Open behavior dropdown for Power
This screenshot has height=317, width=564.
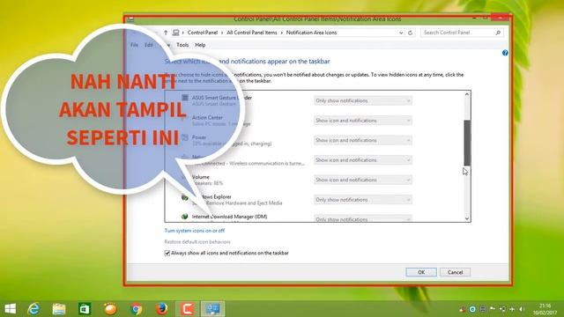point(362,140)
